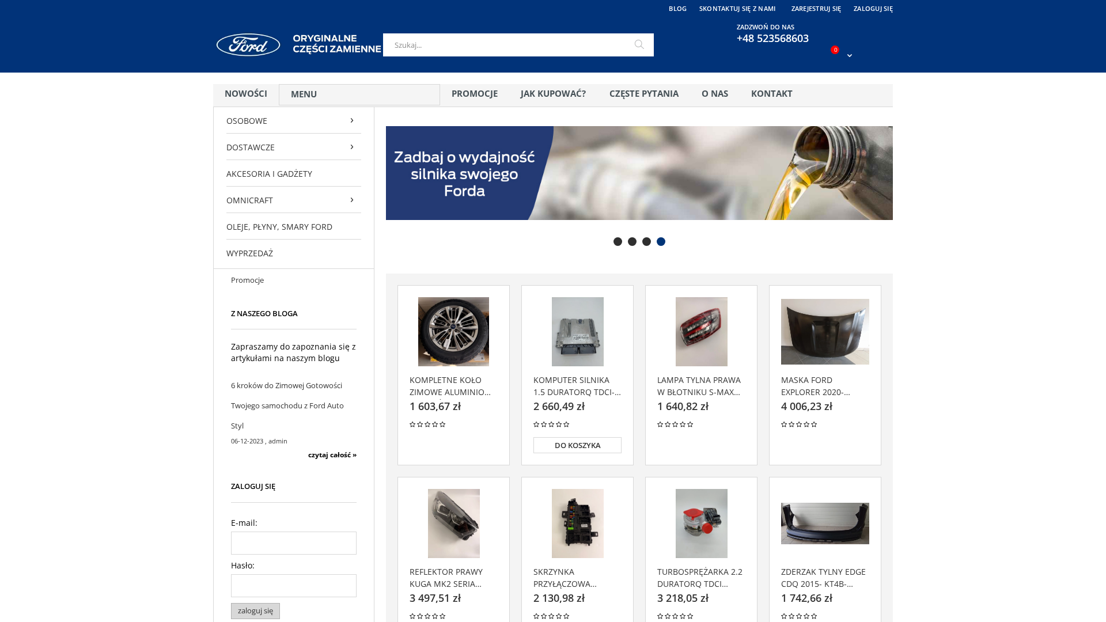
Task: Click star rating under Turbosprężarka
Action: click(675, 616)
